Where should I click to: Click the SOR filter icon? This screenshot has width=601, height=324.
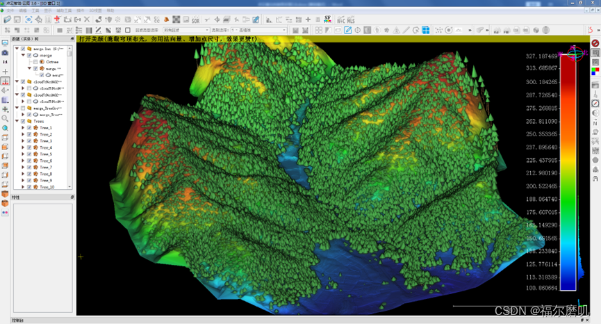point(196,19)
